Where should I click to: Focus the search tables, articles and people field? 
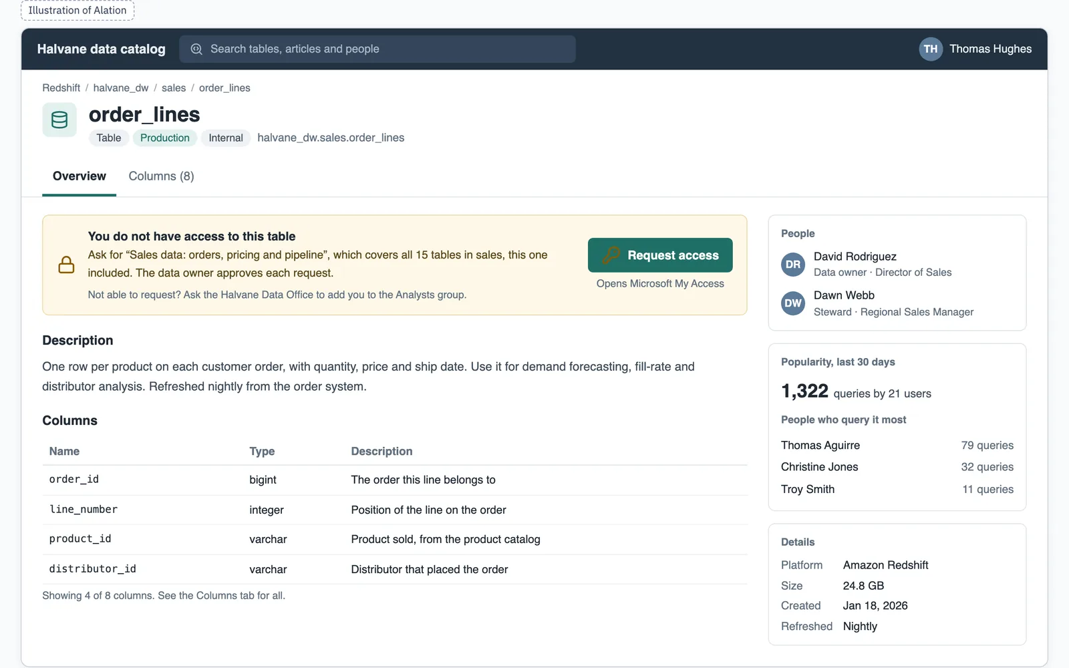tap(377, 49)
